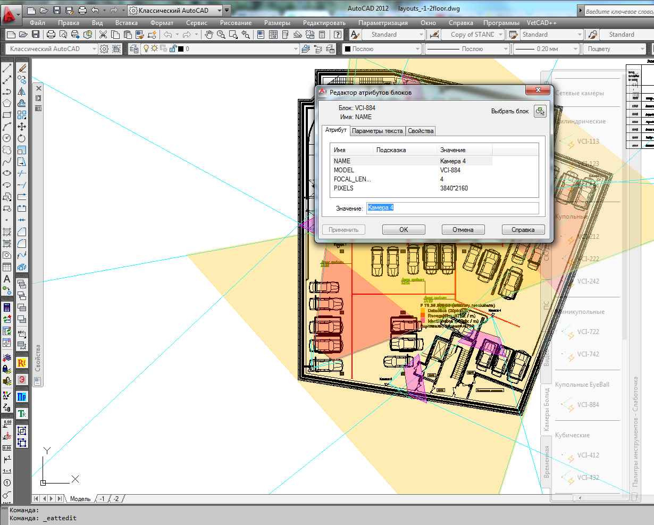Click the yellow Rt plugin icon
654x525 pixels.
tap(22, 363)
